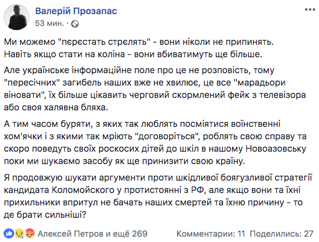Click paragraph starting 'Але українське інформаційне поле'
This screenshot has width=319, height=242.
155,89
